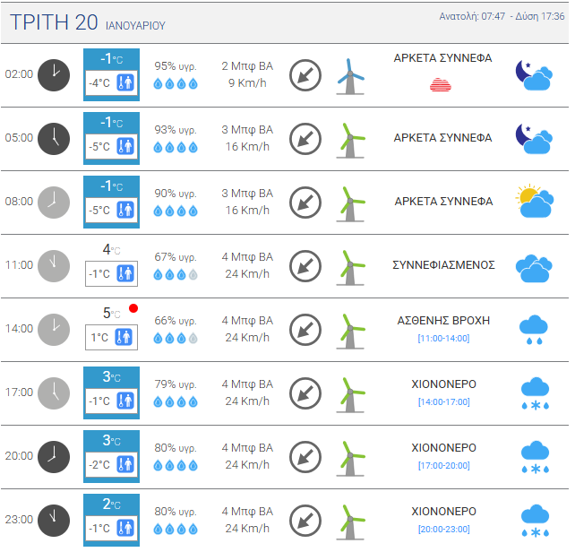Click the wind direction arrow at 05:00
Image resolution: width=575 pixels, height=552 pixels.
[305, 139]
